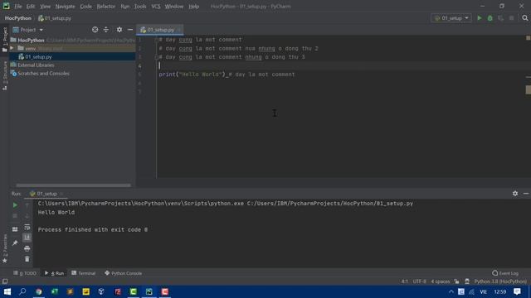This screenshot has width=531, height=298.
Task: Toggle the Structure side tool window button
Action: pos(5,75)
